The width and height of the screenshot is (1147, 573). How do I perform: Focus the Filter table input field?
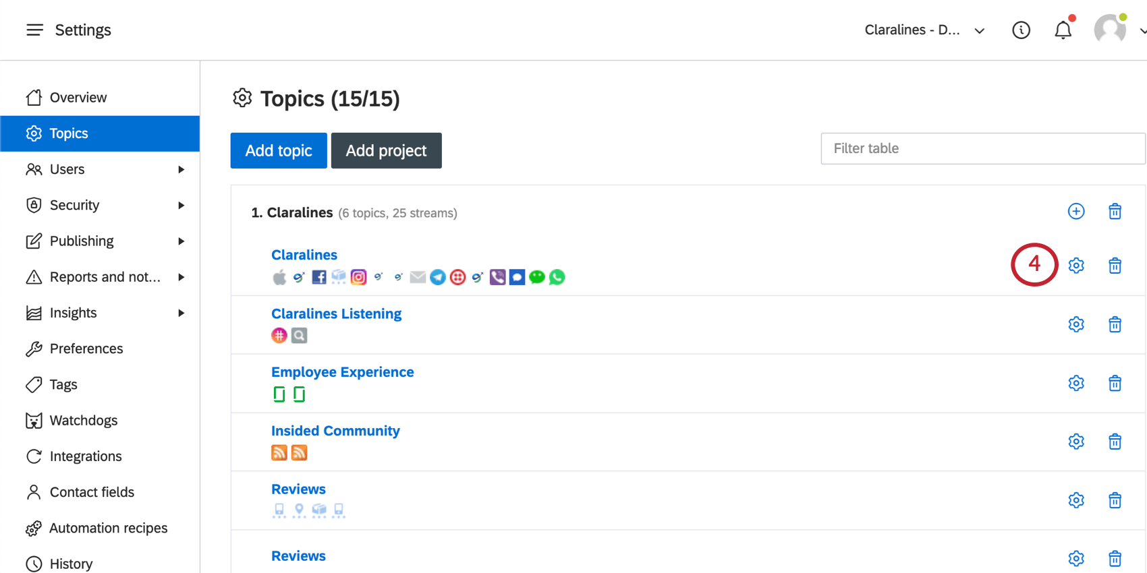(x=983, y=148)
